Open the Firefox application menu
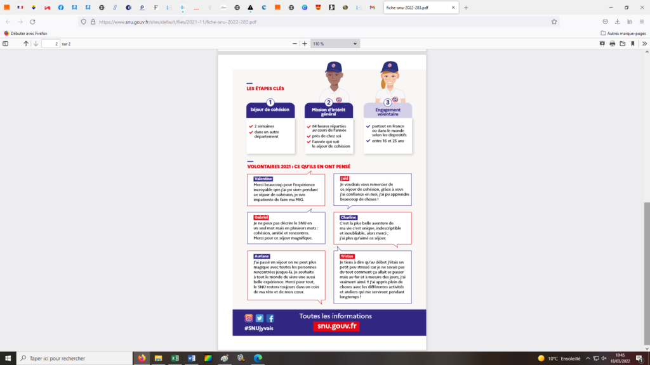The width and height of the screenshot is (650, 365). pos(643,21)
